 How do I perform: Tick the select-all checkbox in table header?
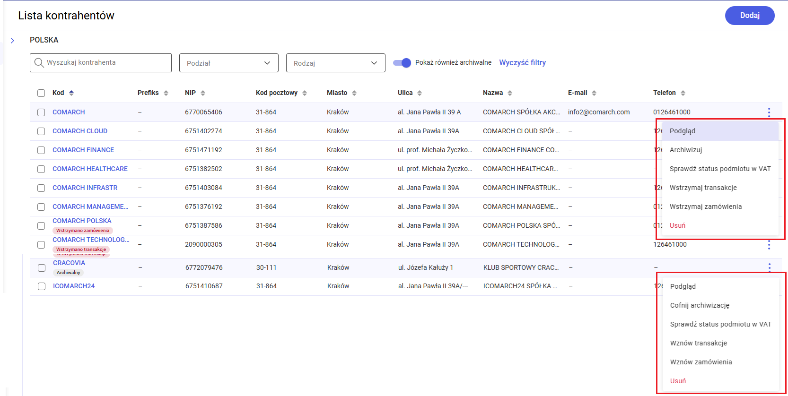(x=41, y=93)
